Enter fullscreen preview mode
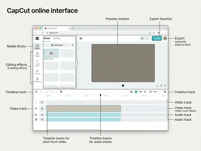 pyautogui.click(x=165, y=86)
